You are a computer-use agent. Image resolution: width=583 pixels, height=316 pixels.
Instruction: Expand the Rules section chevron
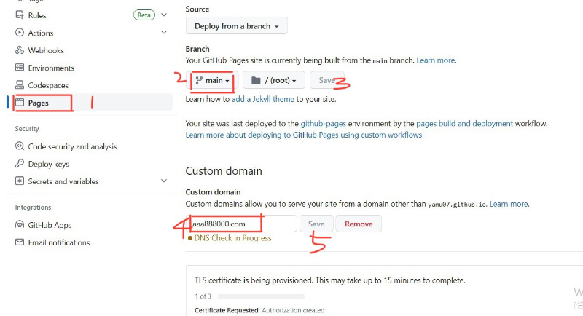[163, 15]
